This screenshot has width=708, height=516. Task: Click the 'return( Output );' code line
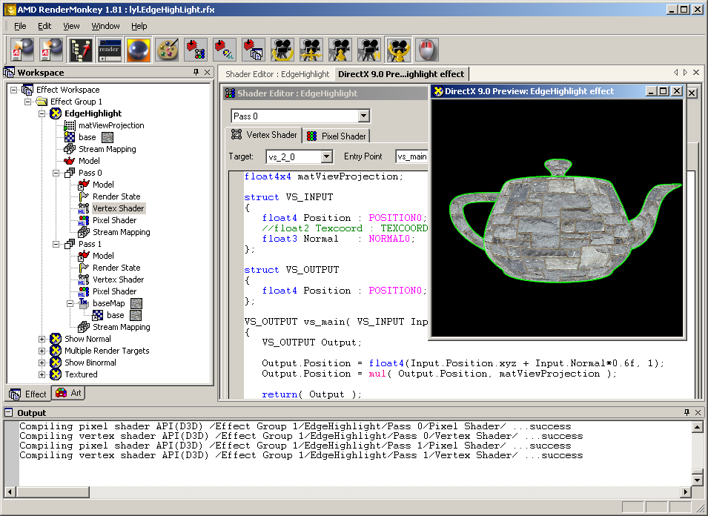click(x=311, y=394)
